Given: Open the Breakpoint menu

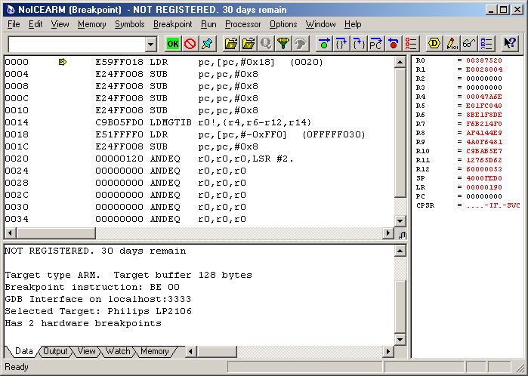Looking at the screenshot, I should click(x=172, y=24).
